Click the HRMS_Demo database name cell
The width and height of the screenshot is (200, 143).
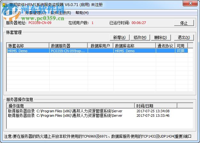[135, 51]
